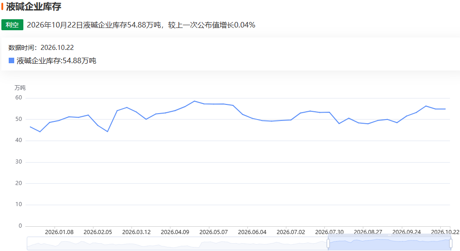Image resolution: width=460 pixels, height=251 pixels.
Task: Click the 0 value on y-axis
Action: pos(20,226)
